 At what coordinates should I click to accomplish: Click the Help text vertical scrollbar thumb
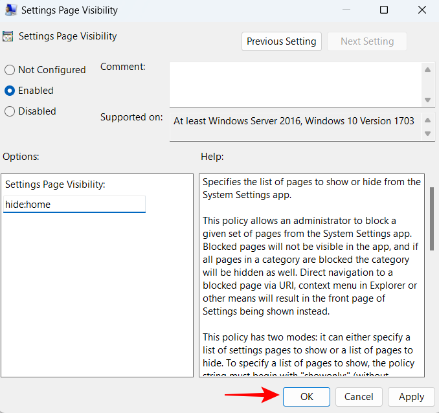tap(432, 219)
